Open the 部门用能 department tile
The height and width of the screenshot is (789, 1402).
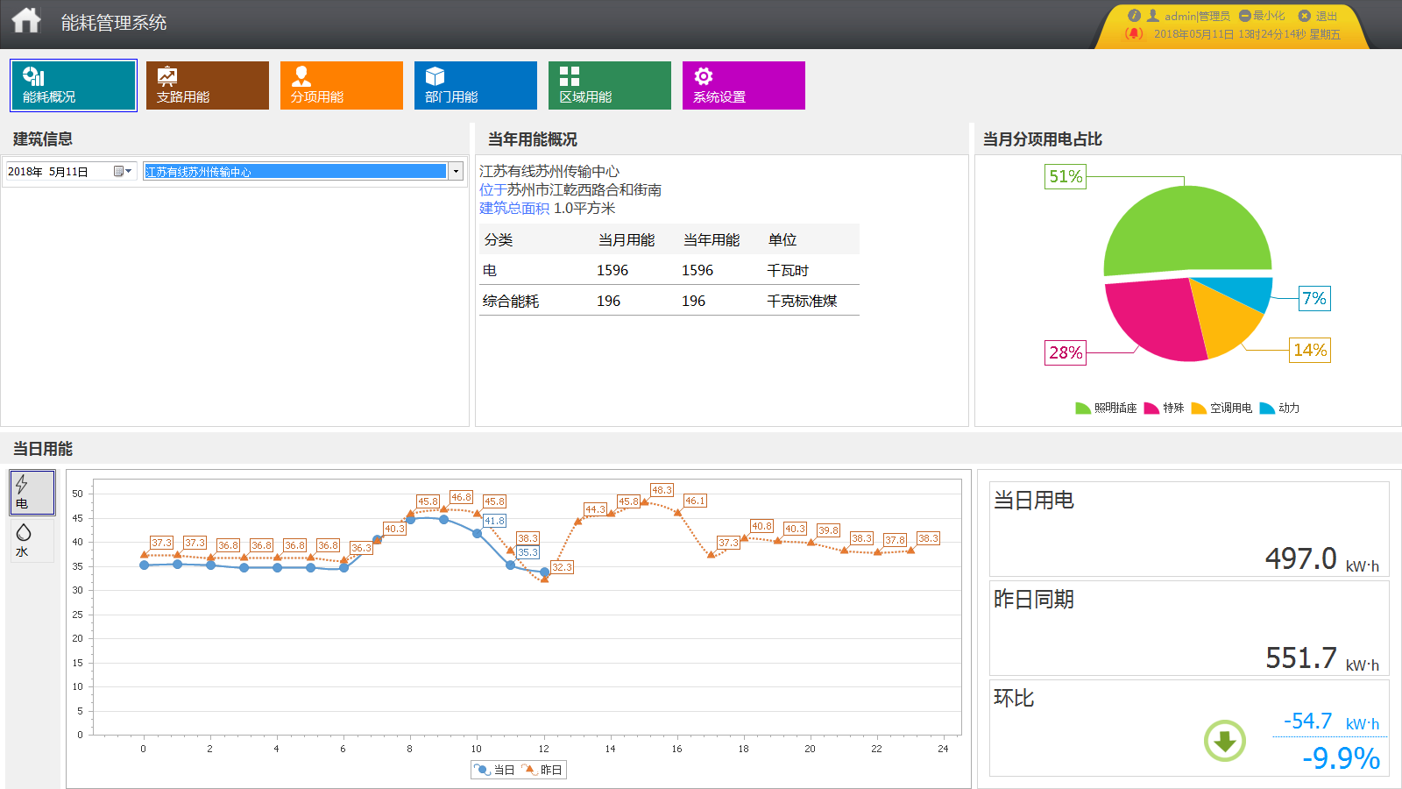[x=476, y=85]
